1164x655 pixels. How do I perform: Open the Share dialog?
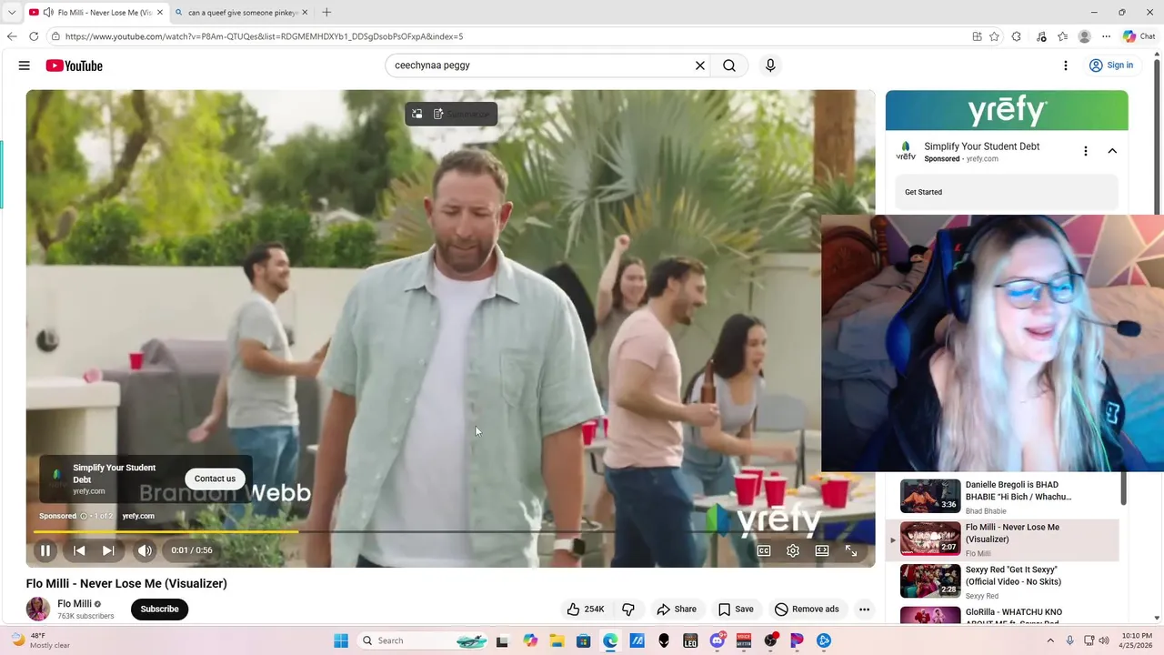tap(677, 610)
